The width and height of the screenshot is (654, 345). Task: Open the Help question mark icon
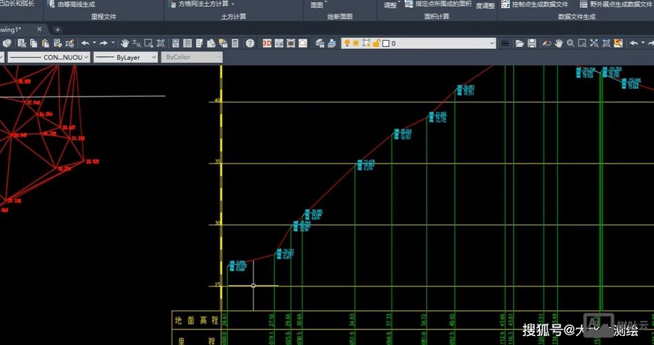(249, 43)
